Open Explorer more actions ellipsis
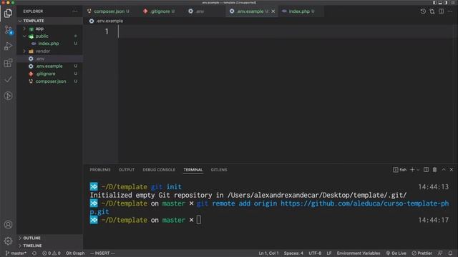This screenshot has width=458, height=257. [75, 11]
